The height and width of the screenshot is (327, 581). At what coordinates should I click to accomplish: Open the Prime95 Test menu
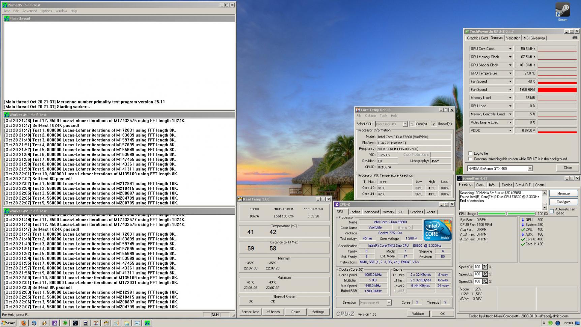[x=7, y=11]
